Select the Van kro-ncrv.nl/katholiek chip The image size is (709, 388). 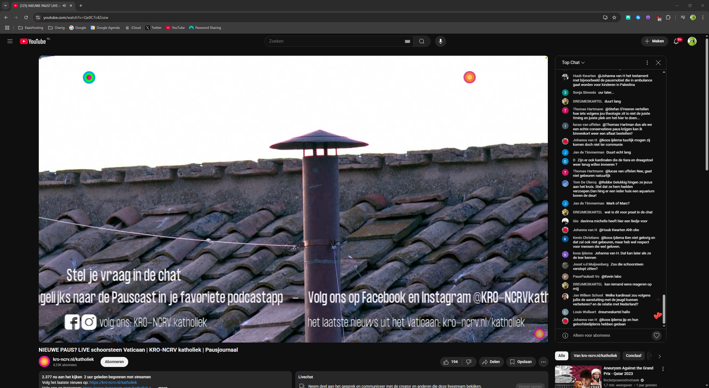point(595,356)
